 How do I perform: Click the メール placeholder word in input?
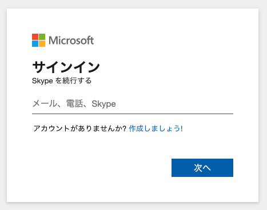pos(45,104)
